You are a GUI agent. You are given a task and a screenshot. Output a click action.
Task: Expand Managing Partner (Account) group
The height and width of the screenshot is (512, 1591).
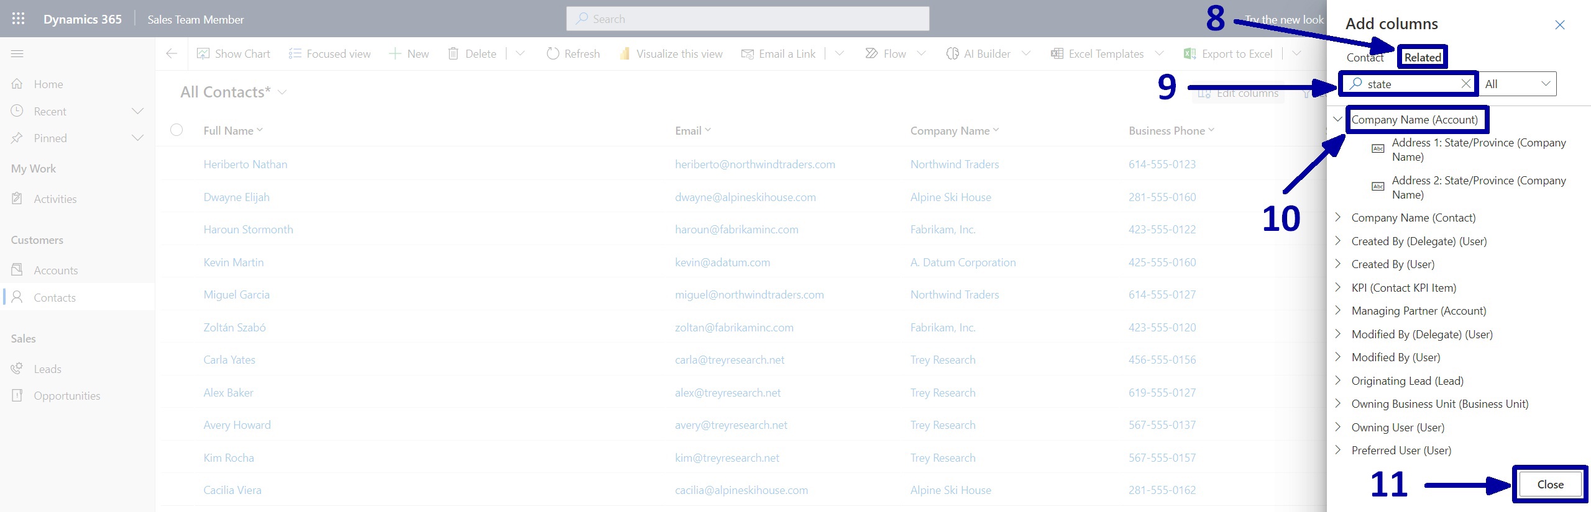1337,310
